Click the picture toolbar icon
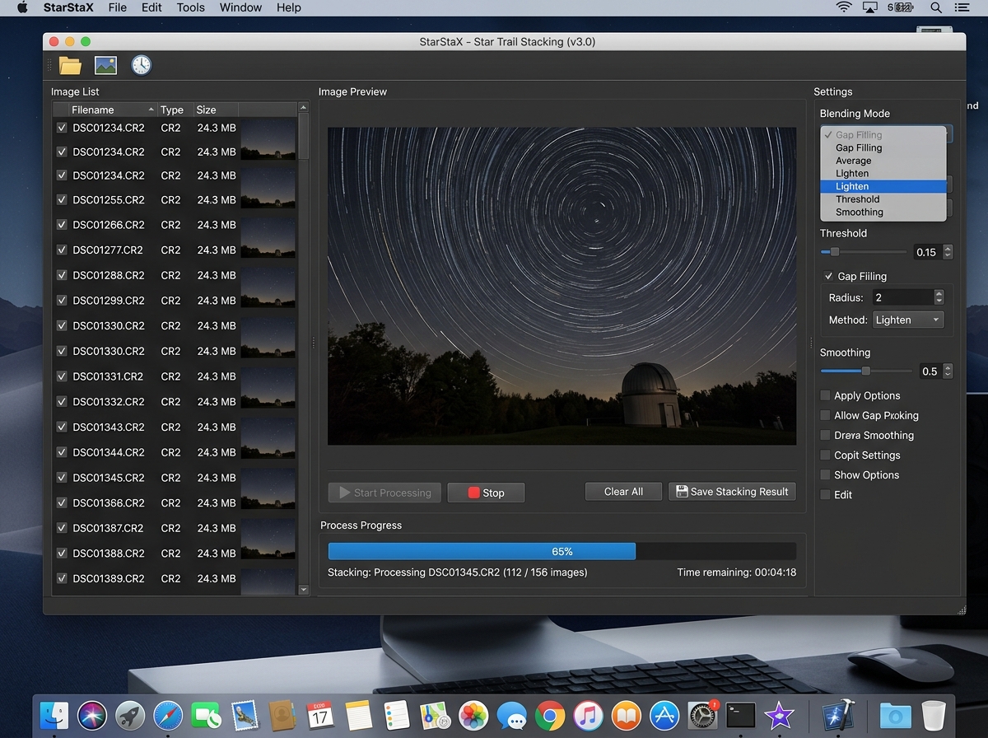 [x=105, y=65]
